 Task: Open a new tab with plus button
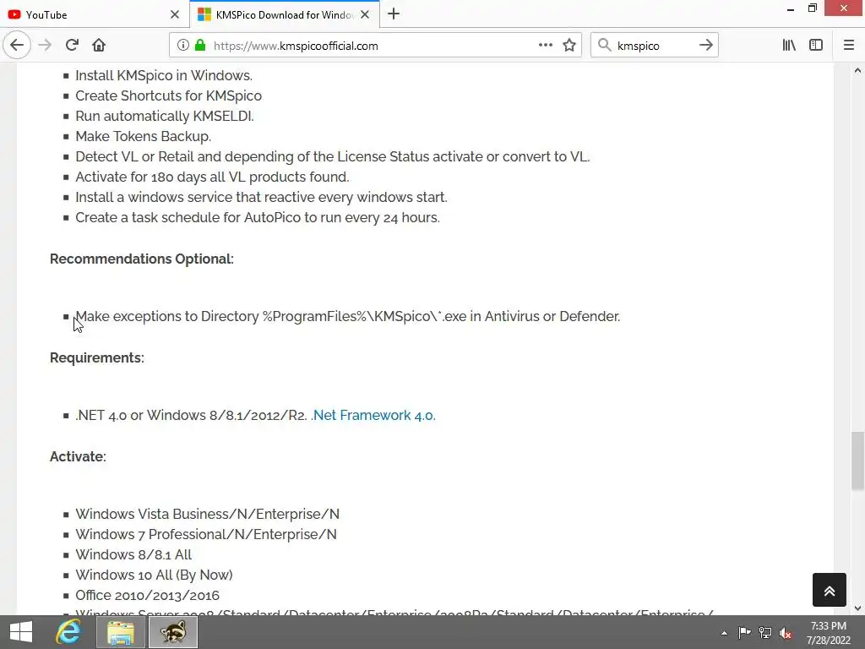pyautogui.click(x=394, y=14)
